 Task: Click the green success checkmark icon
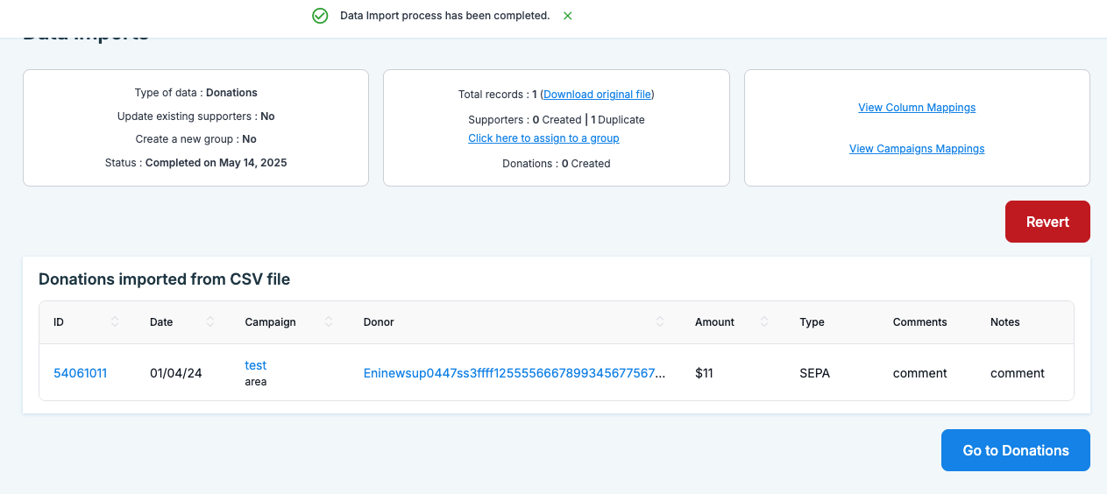tap(320, 16)
